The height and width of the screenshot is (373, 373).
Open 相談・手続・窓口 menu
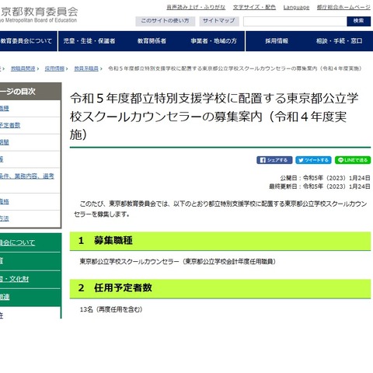pos(339,41)
